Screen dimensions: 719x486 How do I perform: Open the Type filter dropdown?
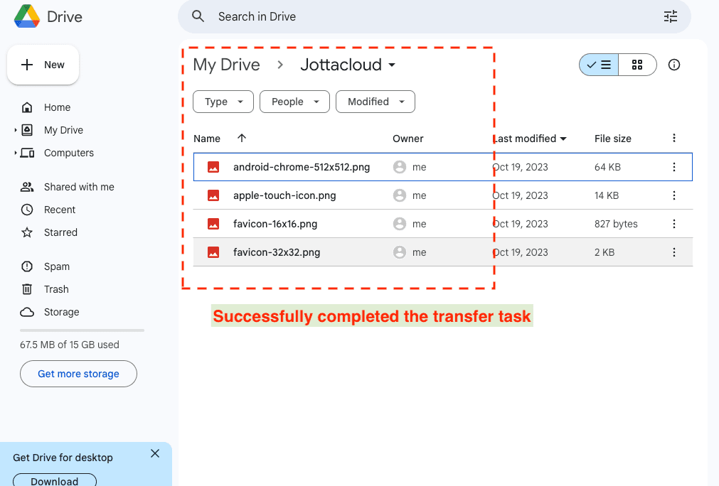pyautogui.click(x=223, y=102)
